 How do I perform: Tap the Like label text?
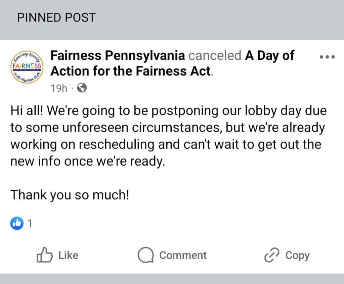coord(68,255)
